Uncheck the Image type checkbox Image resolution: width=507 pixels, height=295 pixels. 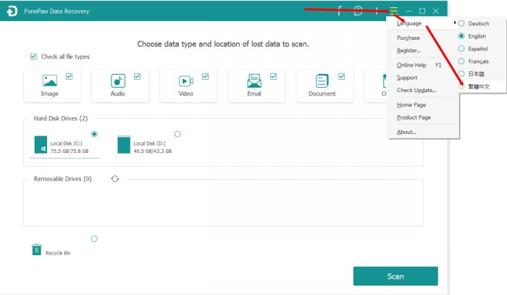click(x=70, y=76)
